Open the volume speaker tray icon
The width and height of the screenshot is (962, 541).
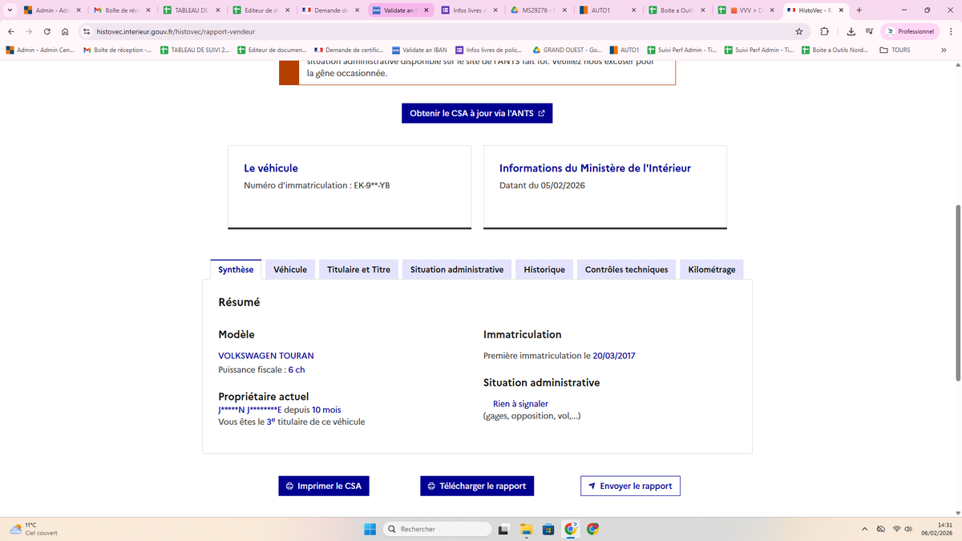908,529
